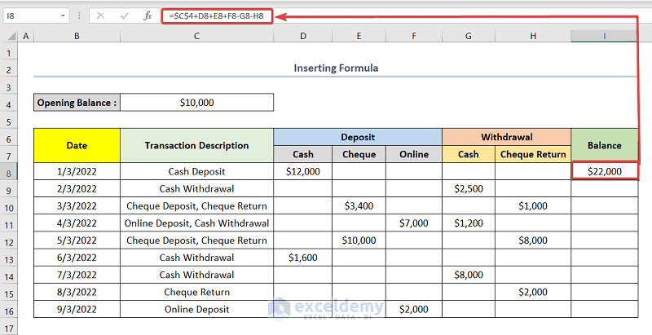The height and width of the screenshot is (335, 652).
Task: Click the 'Online Deposit' description in row 16
Action: pyautogui.click(x=196, y=309)
